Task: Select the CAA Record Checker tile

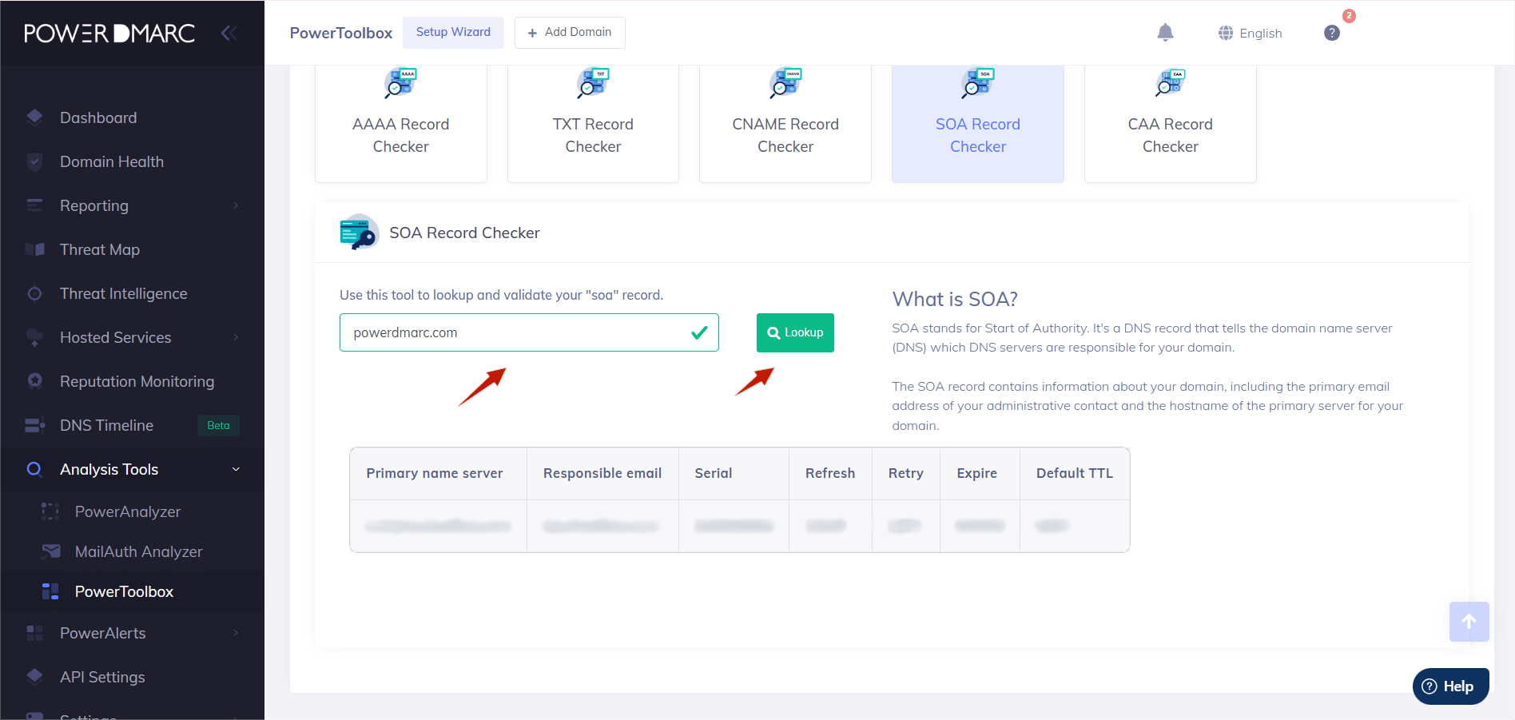Action: (1170, 122)
